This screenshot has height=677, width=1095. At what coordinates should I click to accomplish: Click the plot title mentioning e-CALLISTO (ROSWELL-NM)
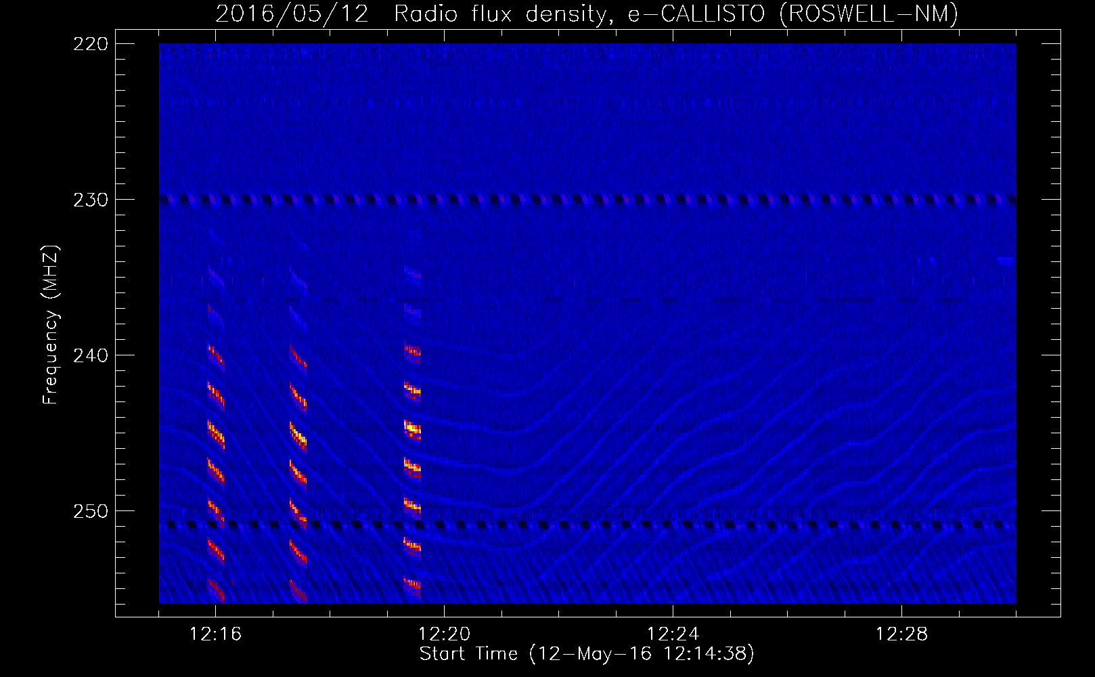587,14
